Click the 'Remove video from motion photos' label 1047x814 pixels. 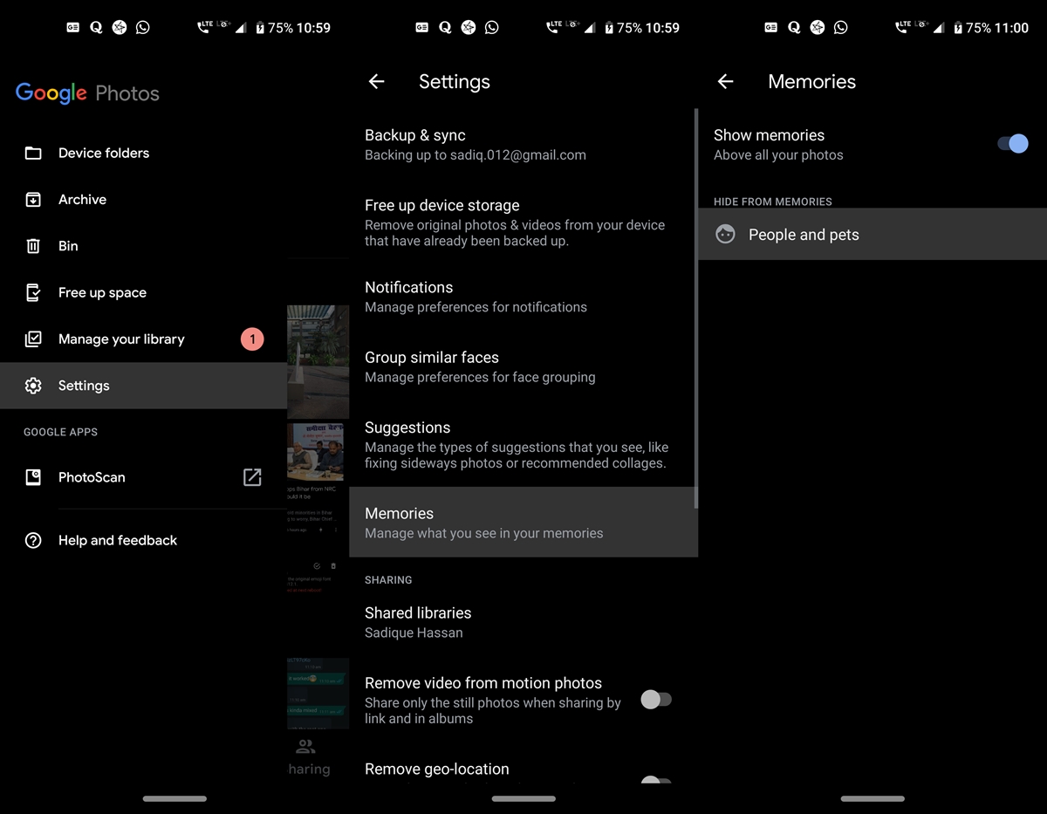[x=483, y=683]
